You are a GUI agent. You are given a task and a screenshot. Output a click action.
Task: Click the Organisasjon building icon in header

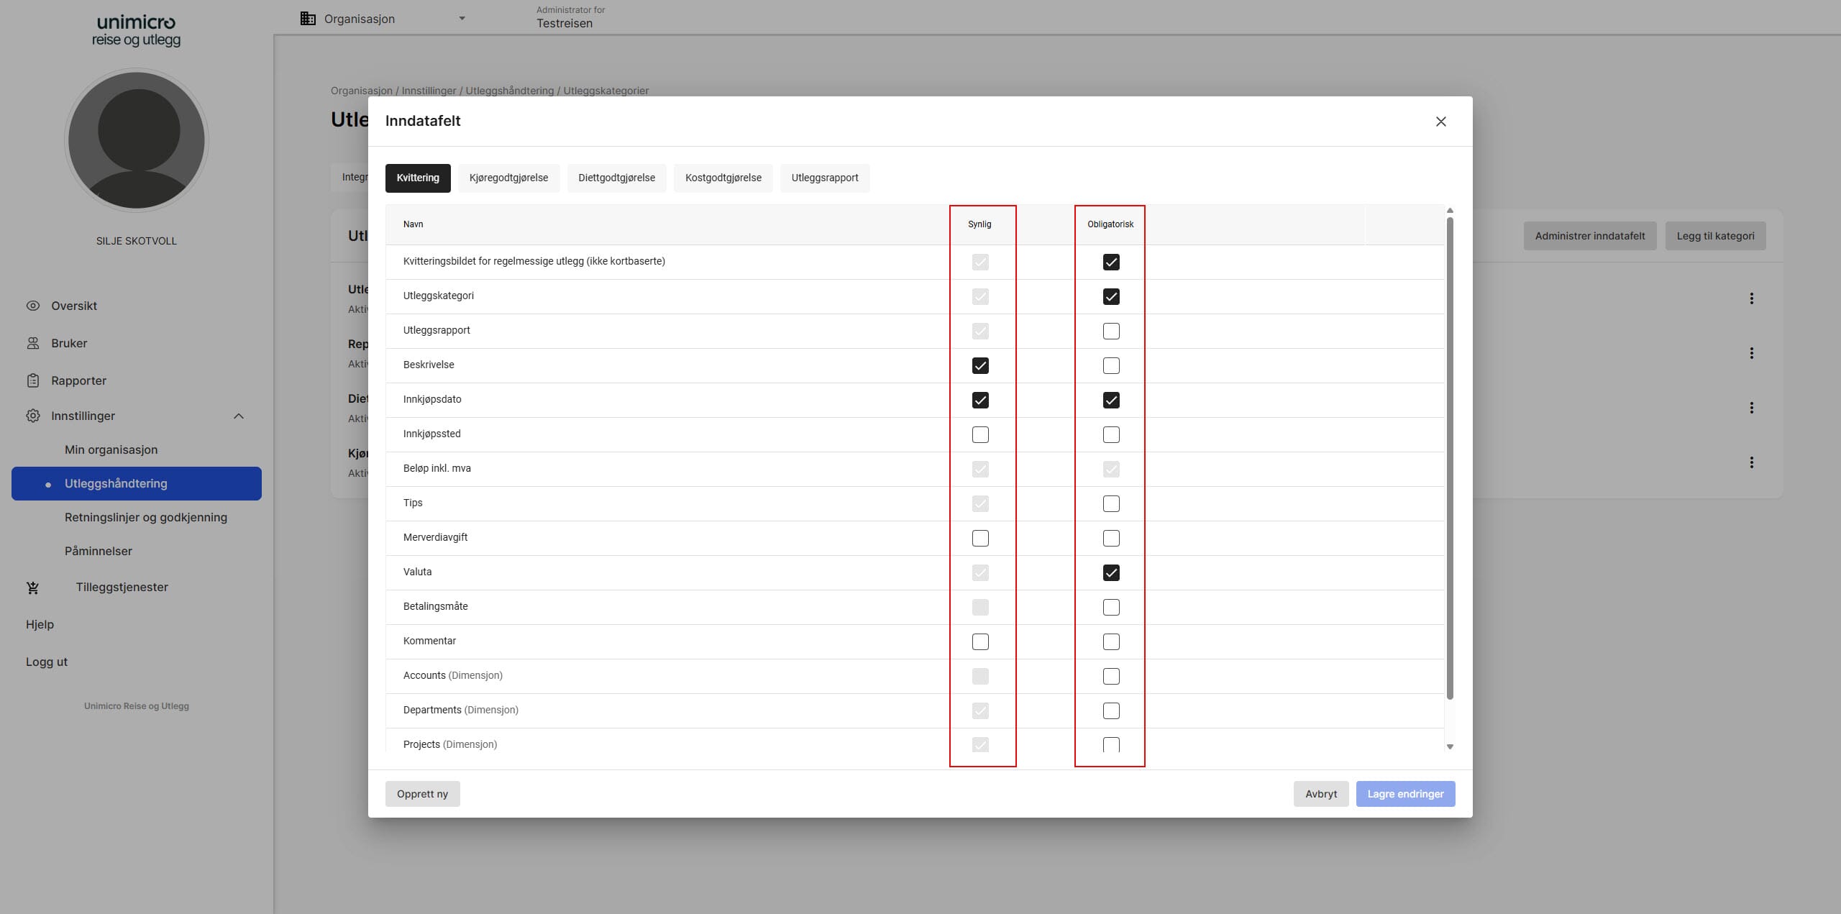pos(308,19)
